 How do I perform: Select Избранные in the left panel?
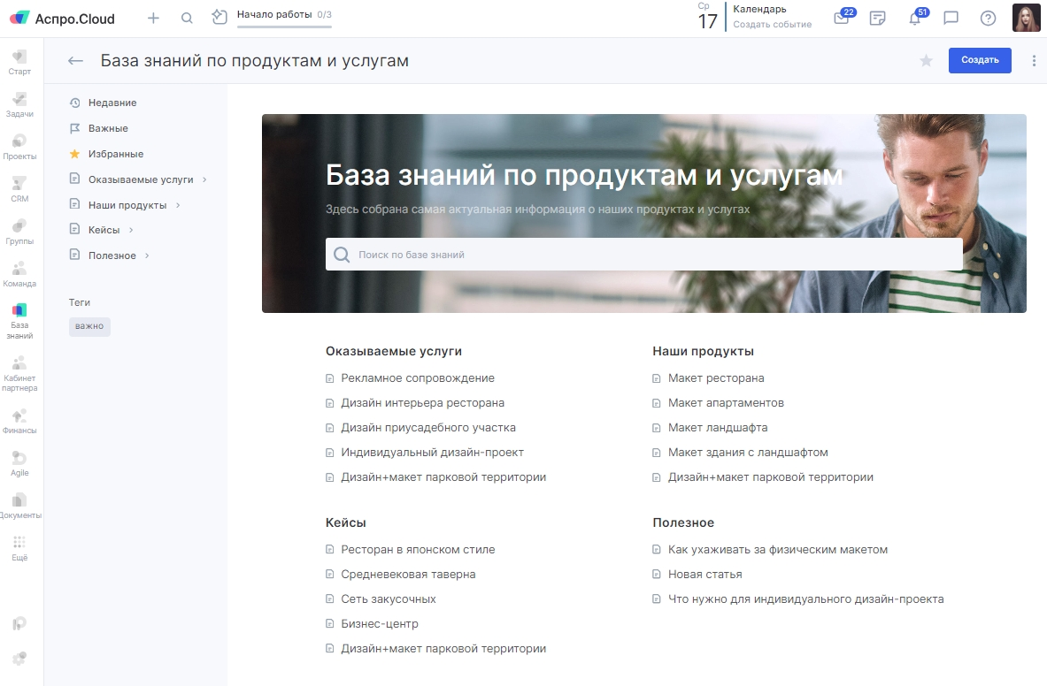115,154
